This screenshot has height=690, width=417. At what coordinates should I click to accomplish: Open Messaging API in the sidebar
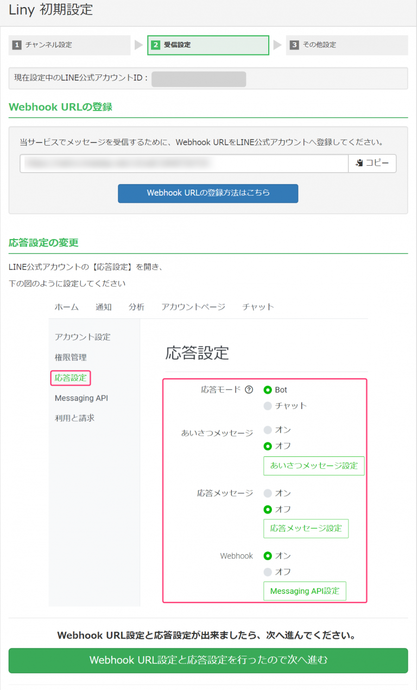click(x=81, y=398)
